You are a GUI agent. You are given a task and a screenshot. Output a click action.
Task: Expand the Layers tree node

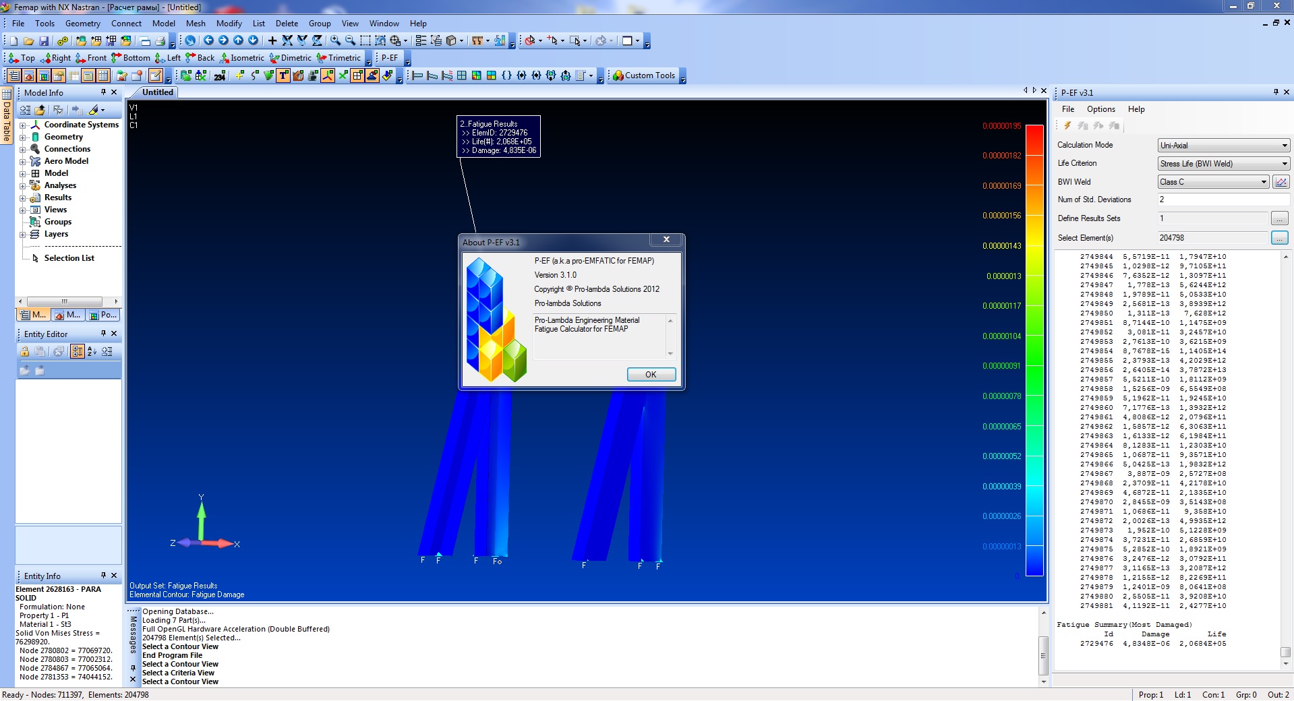(22, 235)
